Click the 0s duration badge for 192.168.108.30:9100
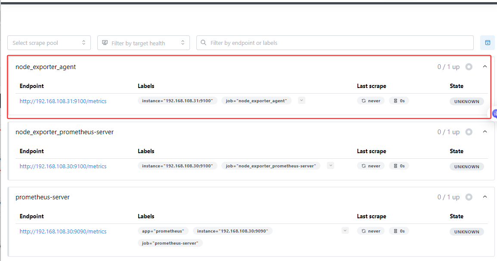Image resolution: width=497 pixels, height=261 pixels. [399, 166]
